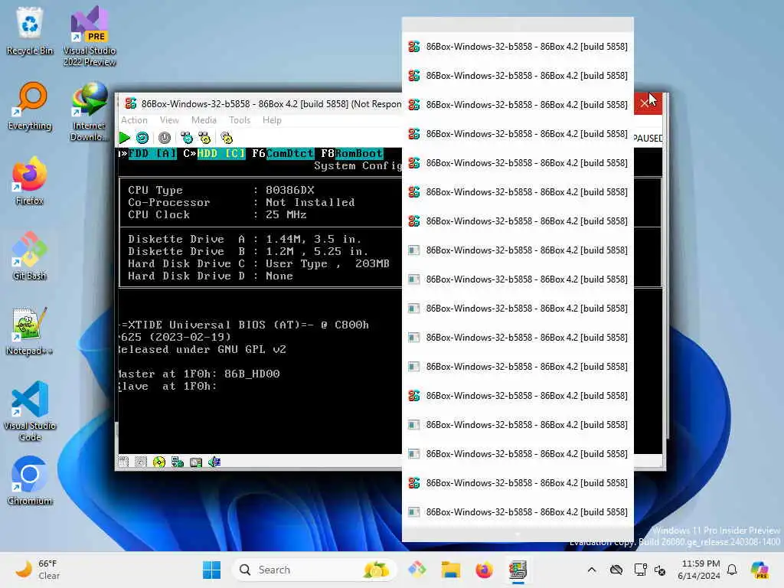Click the first greyed floppy drive status bar icon
Image resolution: width=784 pixels, height=588 pixels.
click(x=123, y=462)
